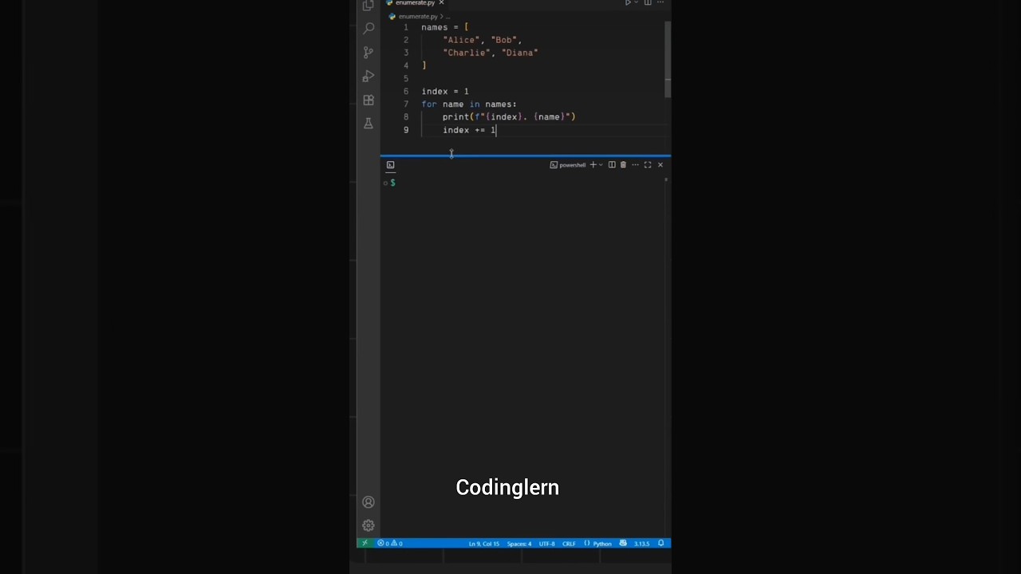Click on the "Diana" string
1021x574 pixels.
[520, 53]
